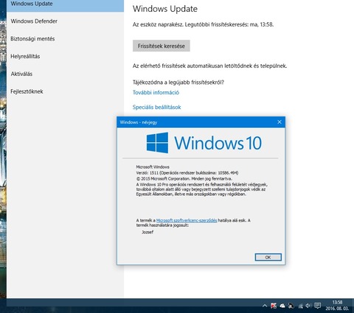Open the taskbar clock showing 13:58
The image size is (354, 313).
point(337,306)
